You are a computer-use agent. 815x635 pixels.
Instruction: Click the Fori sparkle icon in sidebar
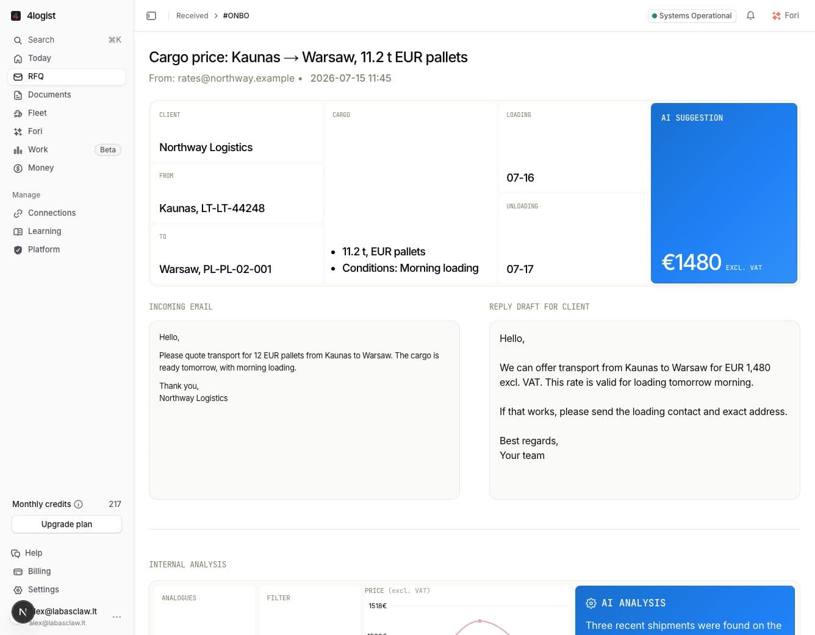coord(18,132)
